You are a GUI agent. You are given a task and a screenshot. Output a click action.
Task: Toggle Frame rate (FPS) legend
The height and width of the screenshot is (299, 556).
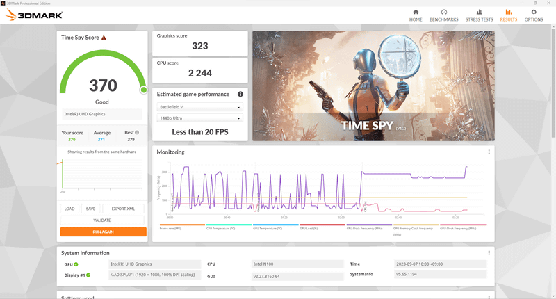[x=182, y=227]
